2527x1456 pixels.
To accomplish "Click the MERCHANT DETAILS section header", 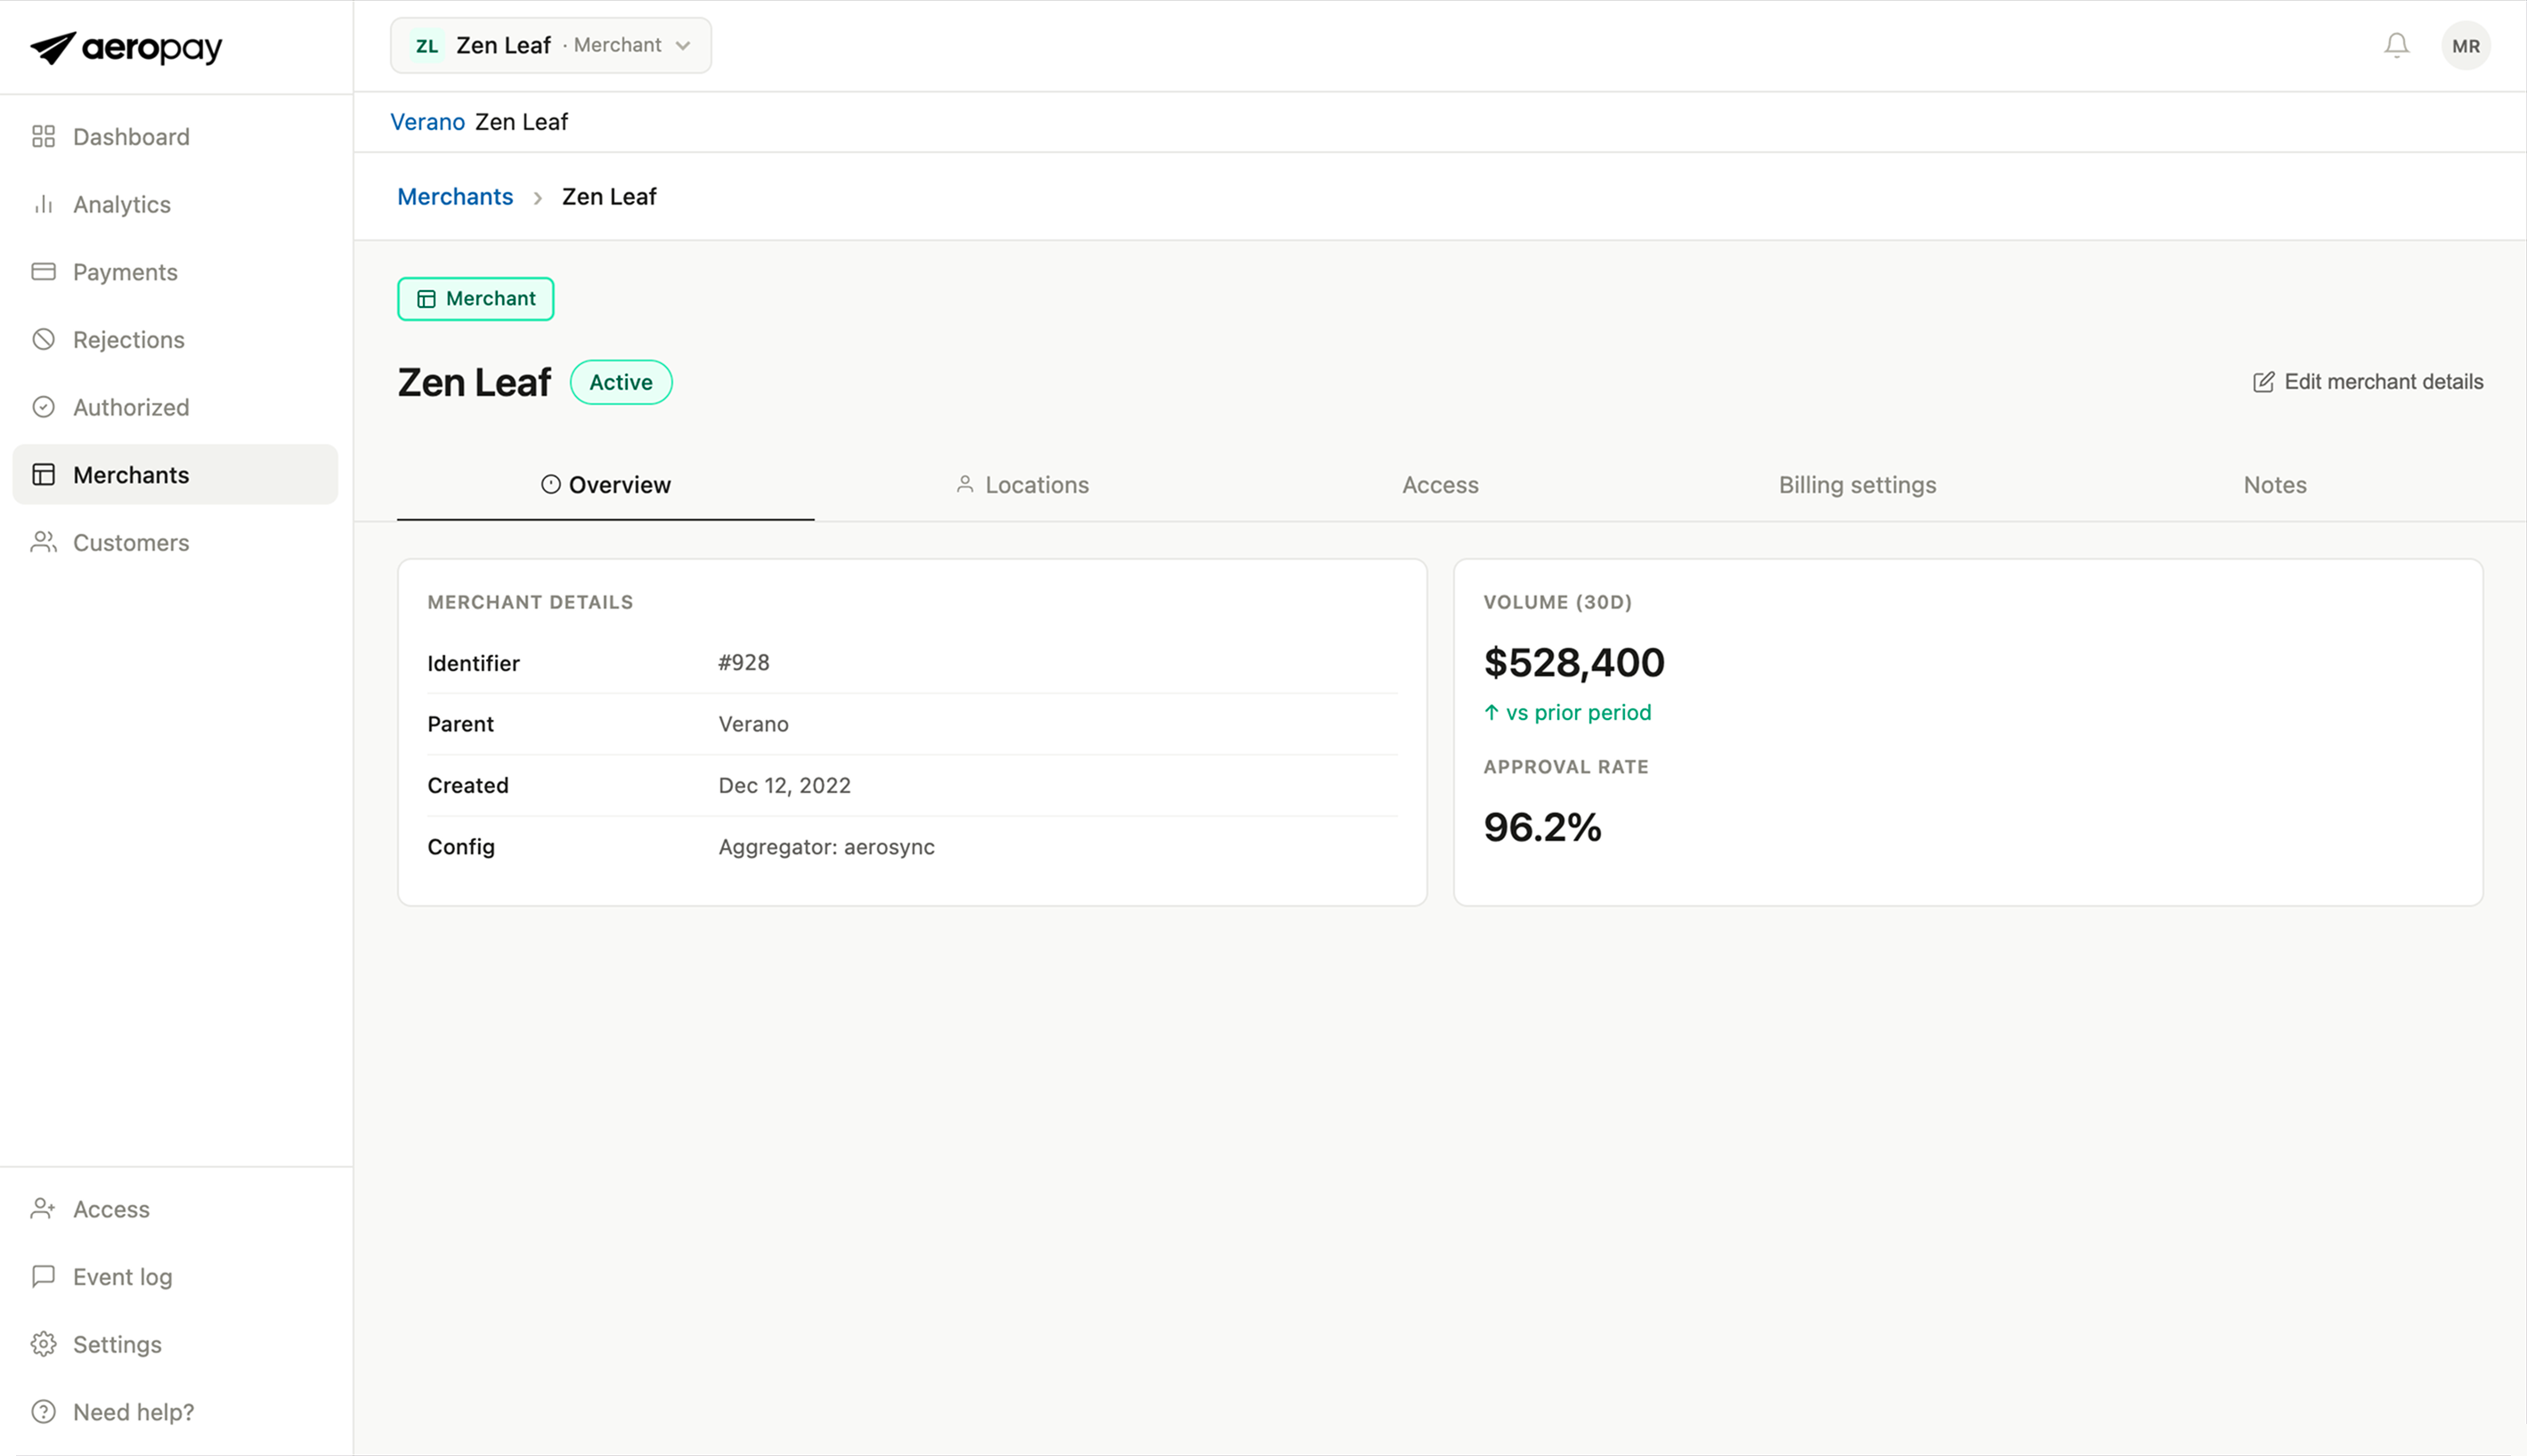I will 530,602.
